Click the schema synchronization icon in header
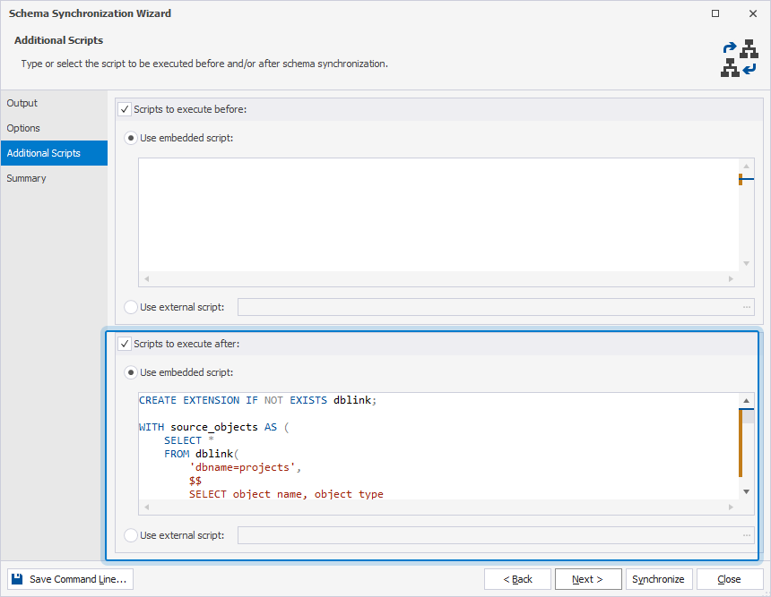771x597 pixels. tap(739, 58)
